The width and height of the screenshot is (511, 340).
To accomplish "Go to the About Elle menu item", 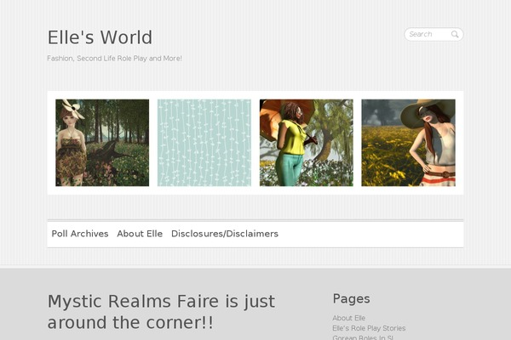I will tap(140, 234).
